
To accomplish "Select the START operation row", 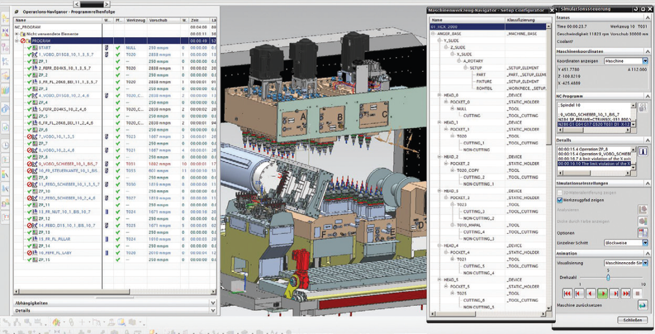I will [x=44, y=48].
